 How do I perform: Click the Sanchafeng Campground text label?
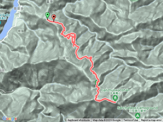[x=138, y=108]
